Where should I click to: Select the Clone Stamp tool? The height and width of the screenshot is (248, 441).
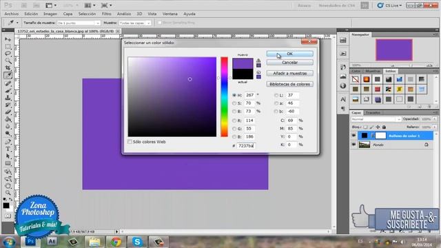pyautogui.click(x=8, y=98)
